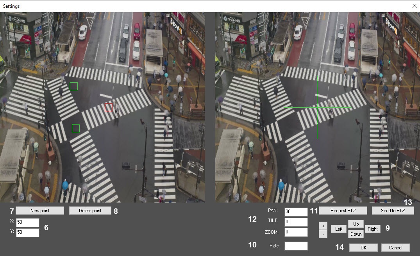
Task: Click Send to PTZ button
Action: [393, 210]
